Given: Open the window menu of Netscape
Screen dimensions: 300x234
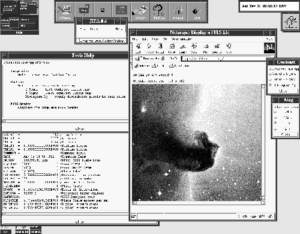Looking at the screenshot, I should [x=133, y=32].
